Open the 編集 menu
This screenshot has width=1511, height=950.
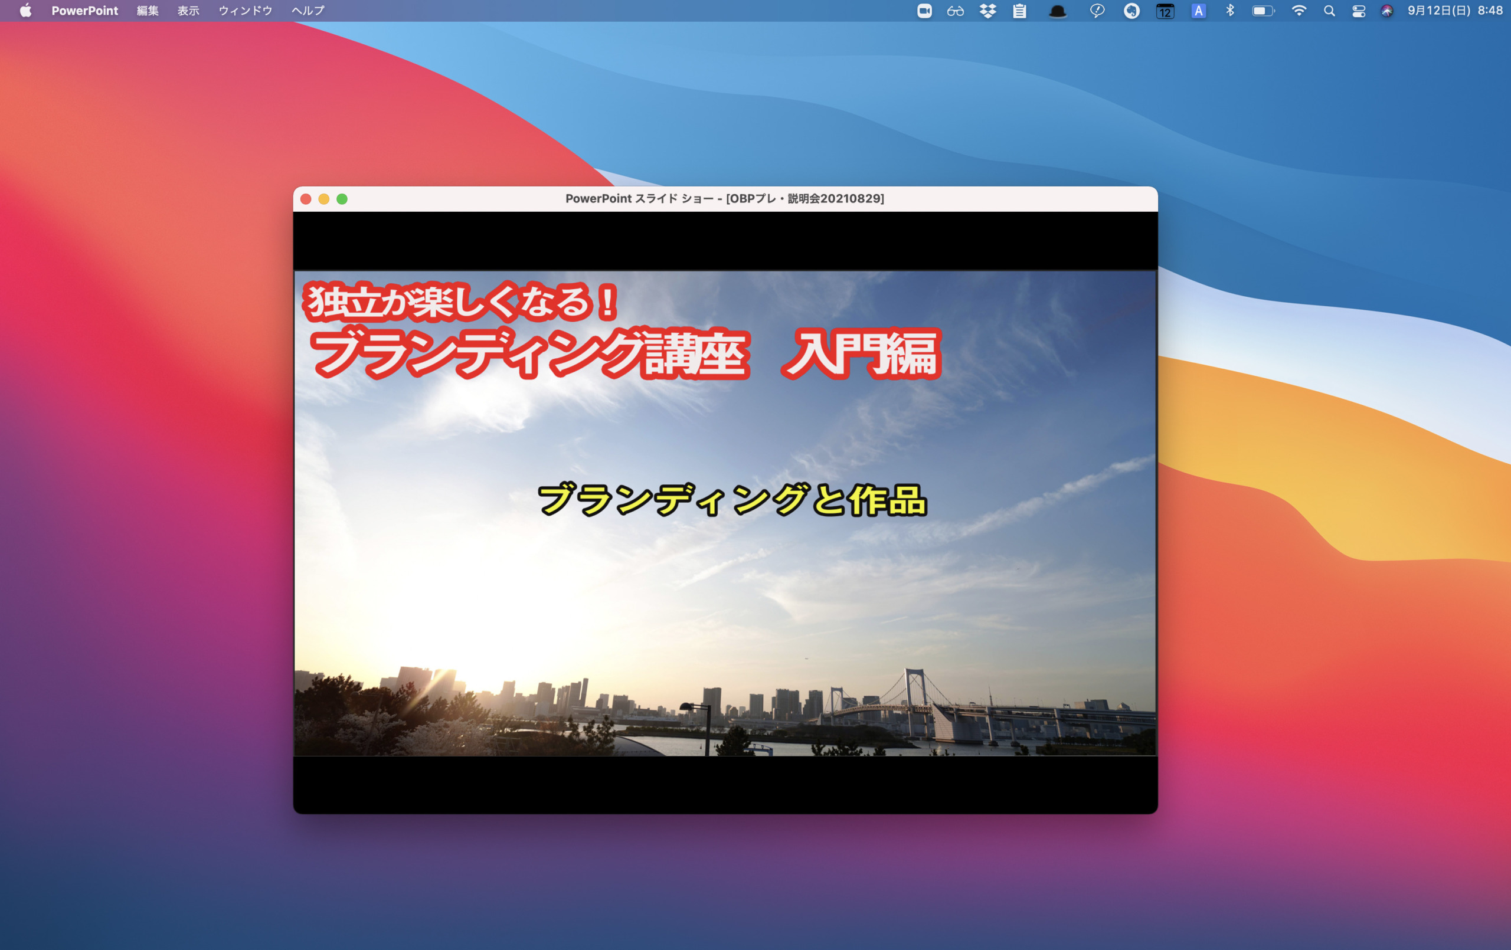click(x=148, y=11)
